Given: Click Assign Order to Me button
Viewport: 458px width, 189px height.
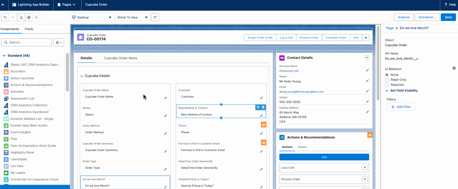Looking at the screenshot, I should [260, 38].
